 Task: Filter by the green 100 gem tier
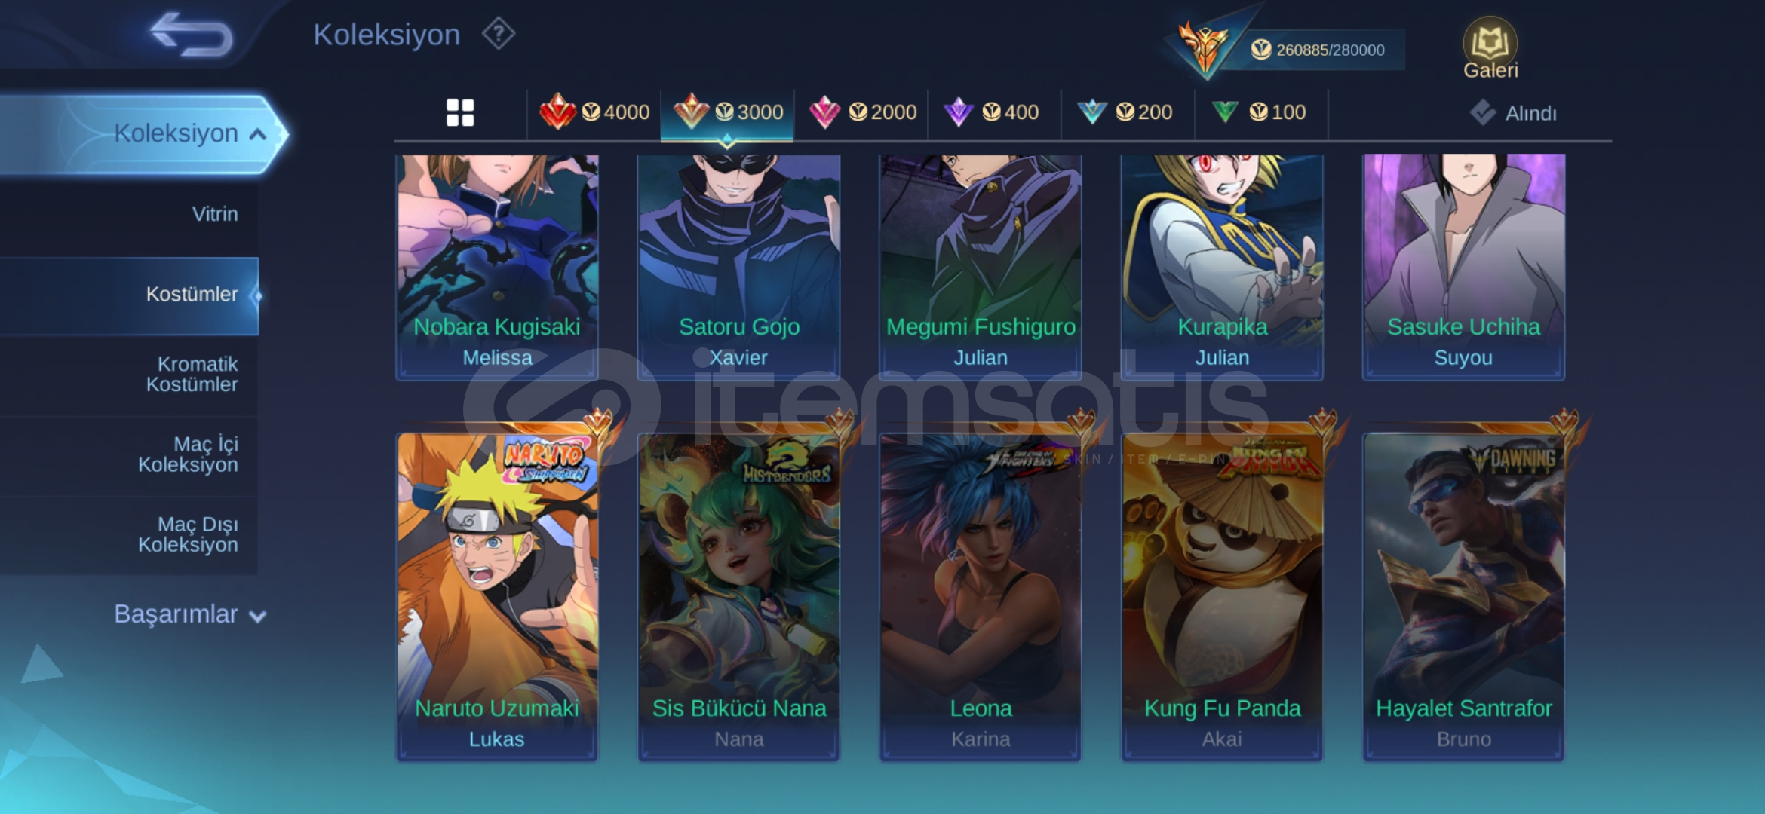[1259, 113]
